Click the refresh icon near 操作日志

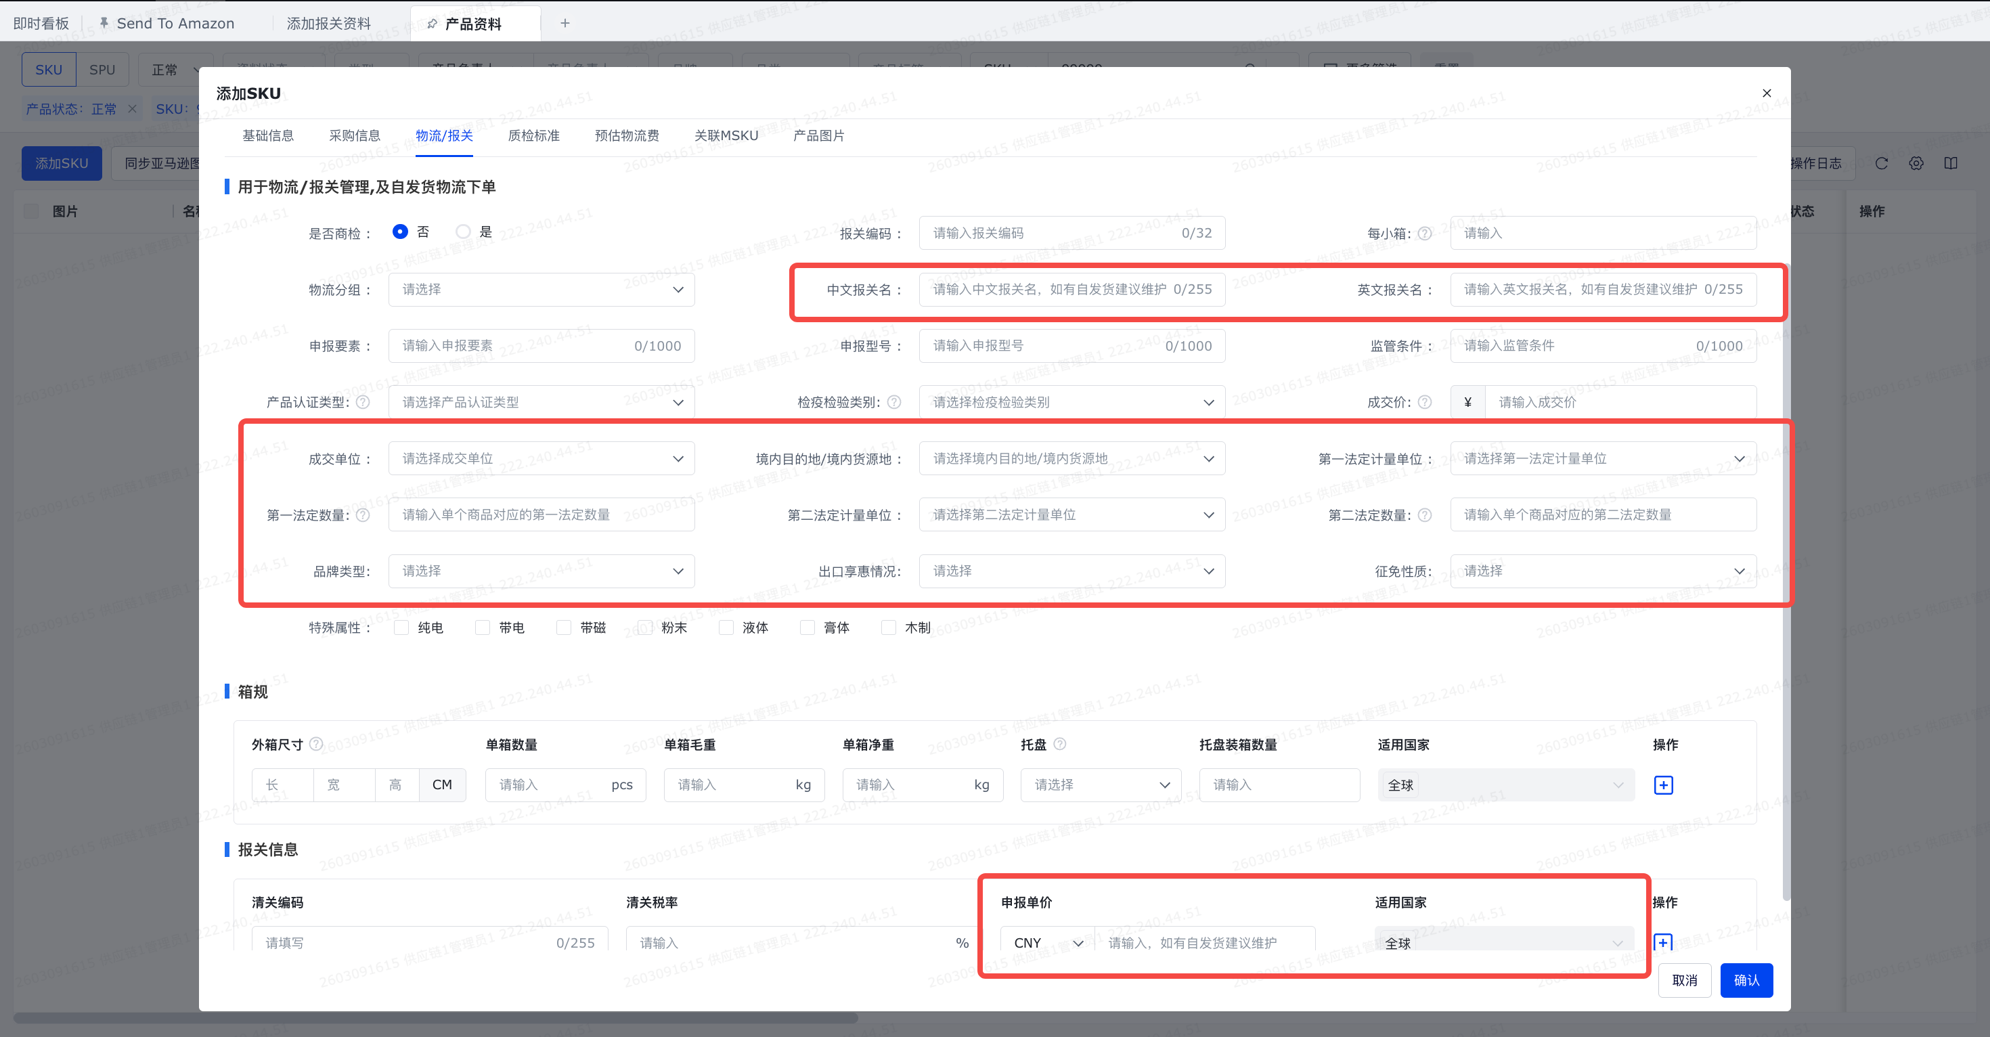coord(1881,163)
